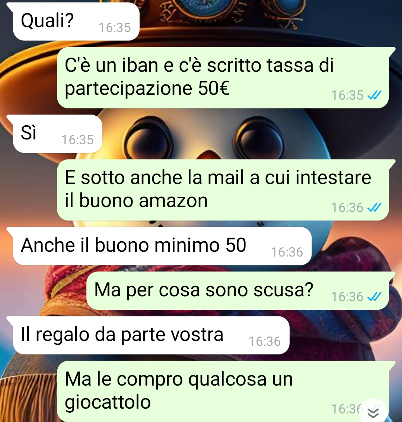
Task: Tap the 16:35 time on the iban message
Action: [347, 96]
